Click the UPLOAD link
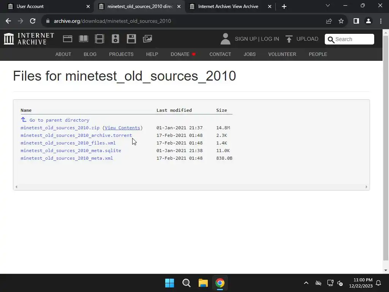The width and height of the screenshot is (389, 292). pyautogui.click(x=307, y=39)
